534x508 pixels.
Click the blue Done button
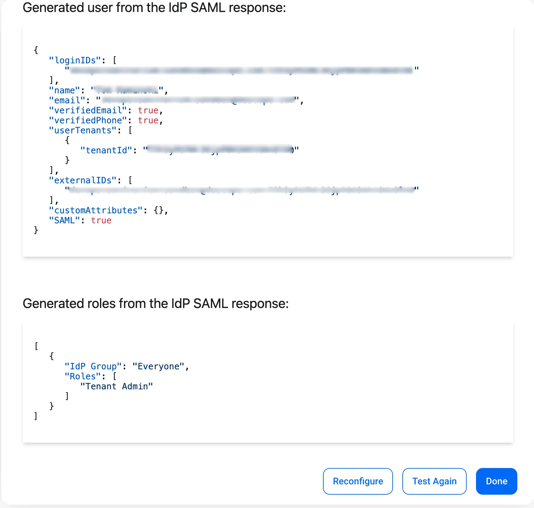tap(496, 481)
